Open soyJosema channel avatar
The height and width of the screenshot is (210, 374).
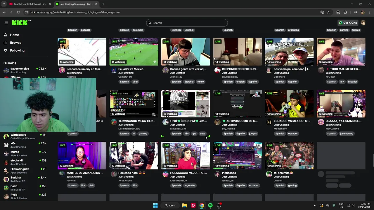pos(217,122)
